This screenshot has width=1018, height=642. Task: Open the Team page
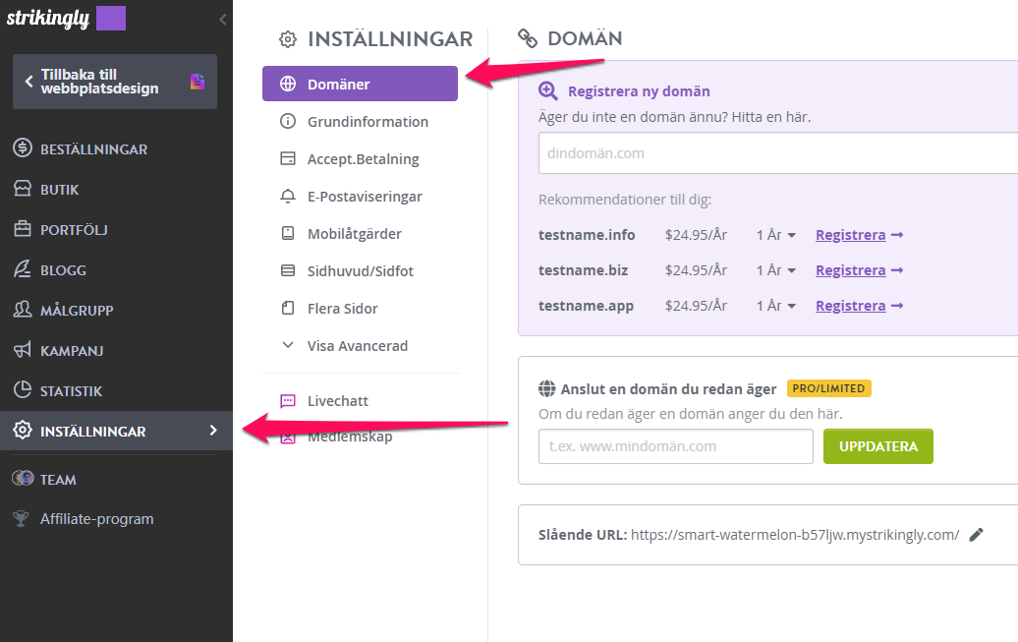pyautogui.click(x=58, y=480)
